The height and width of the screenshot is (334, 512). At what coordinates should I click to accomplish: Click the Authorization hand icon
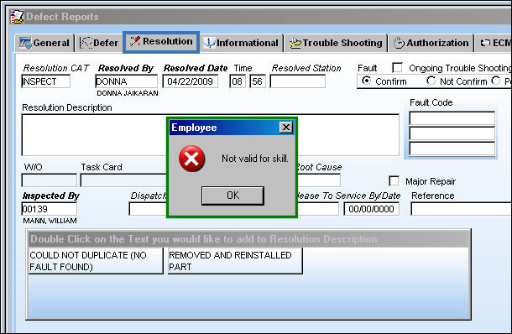399,43
